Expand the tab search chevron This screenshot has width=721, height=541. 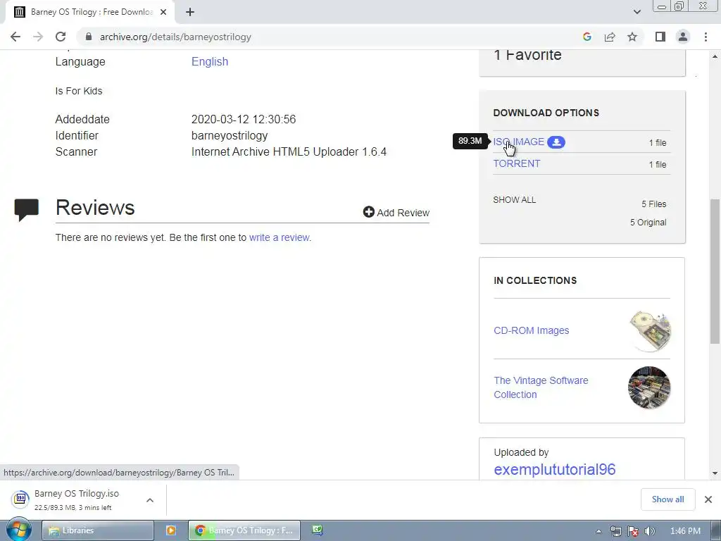637,12
